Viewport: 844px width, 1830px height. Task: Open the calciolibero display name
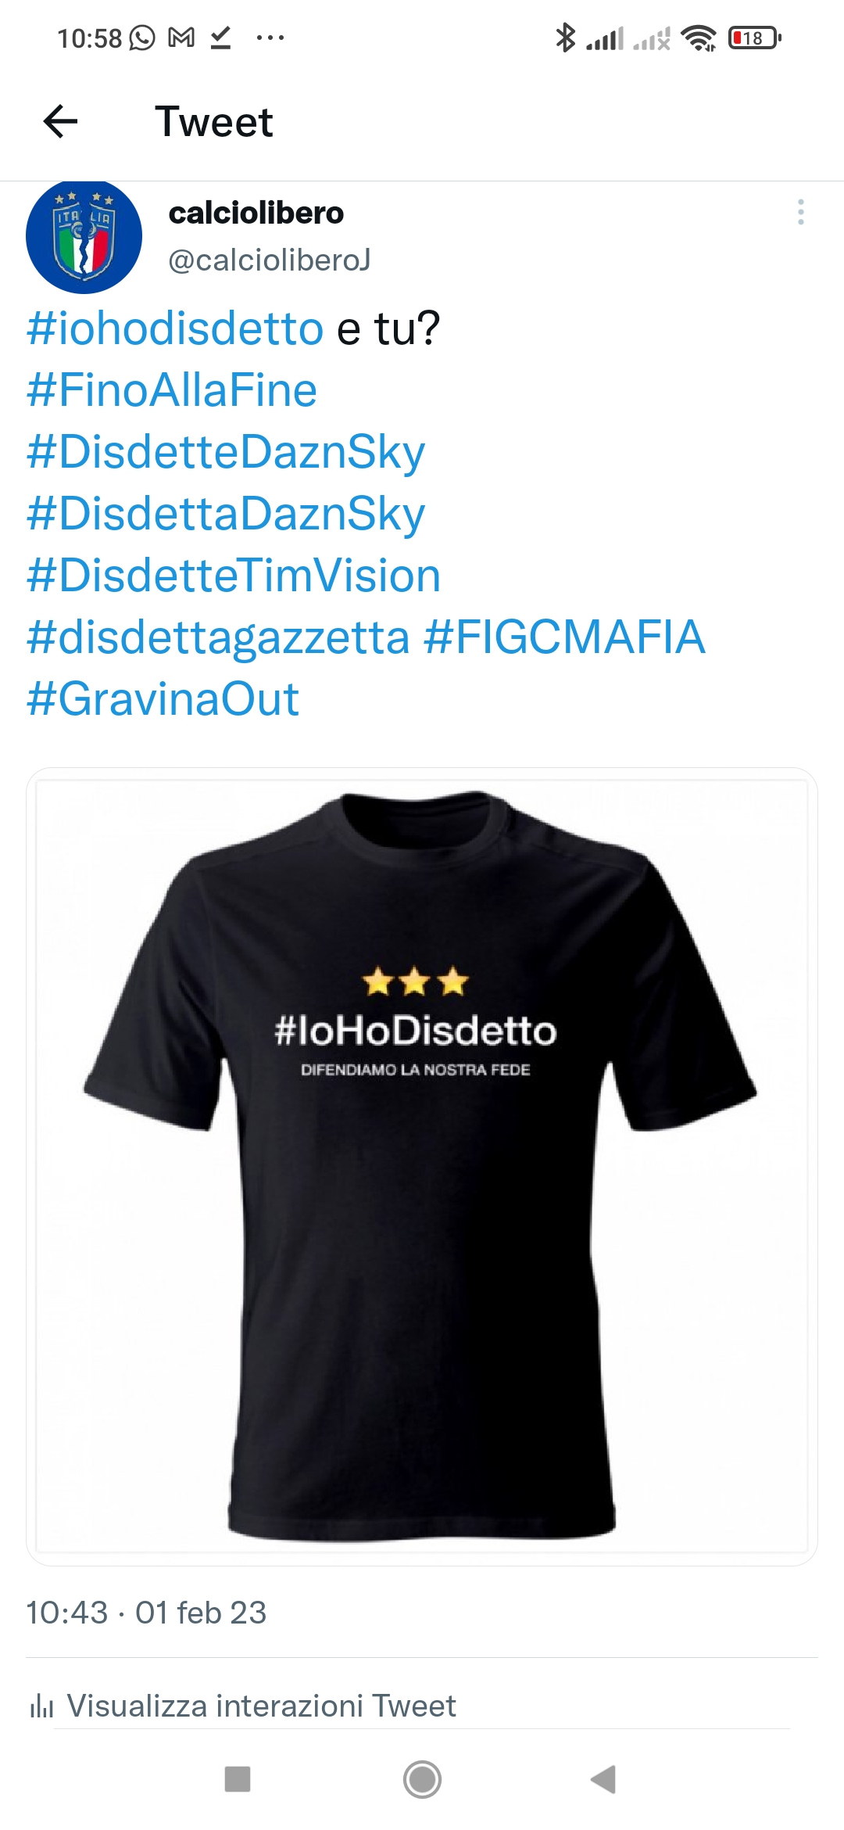[x=256, y=213]
